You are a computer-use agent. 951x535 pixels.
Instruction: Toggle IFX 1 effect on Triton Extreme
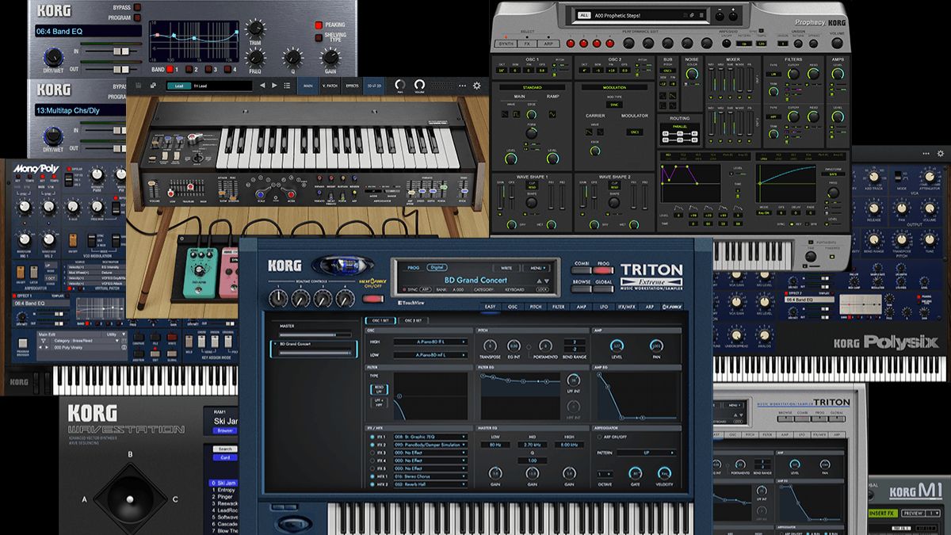click(x=372, y=437)
